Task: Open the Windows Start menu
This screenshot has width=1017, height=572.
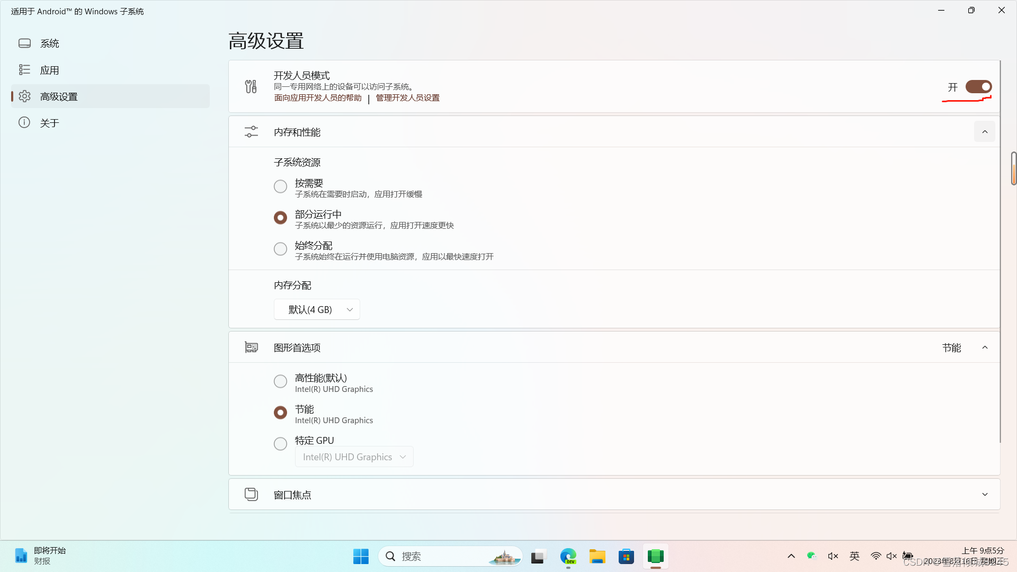Action: tap(361, 557)
